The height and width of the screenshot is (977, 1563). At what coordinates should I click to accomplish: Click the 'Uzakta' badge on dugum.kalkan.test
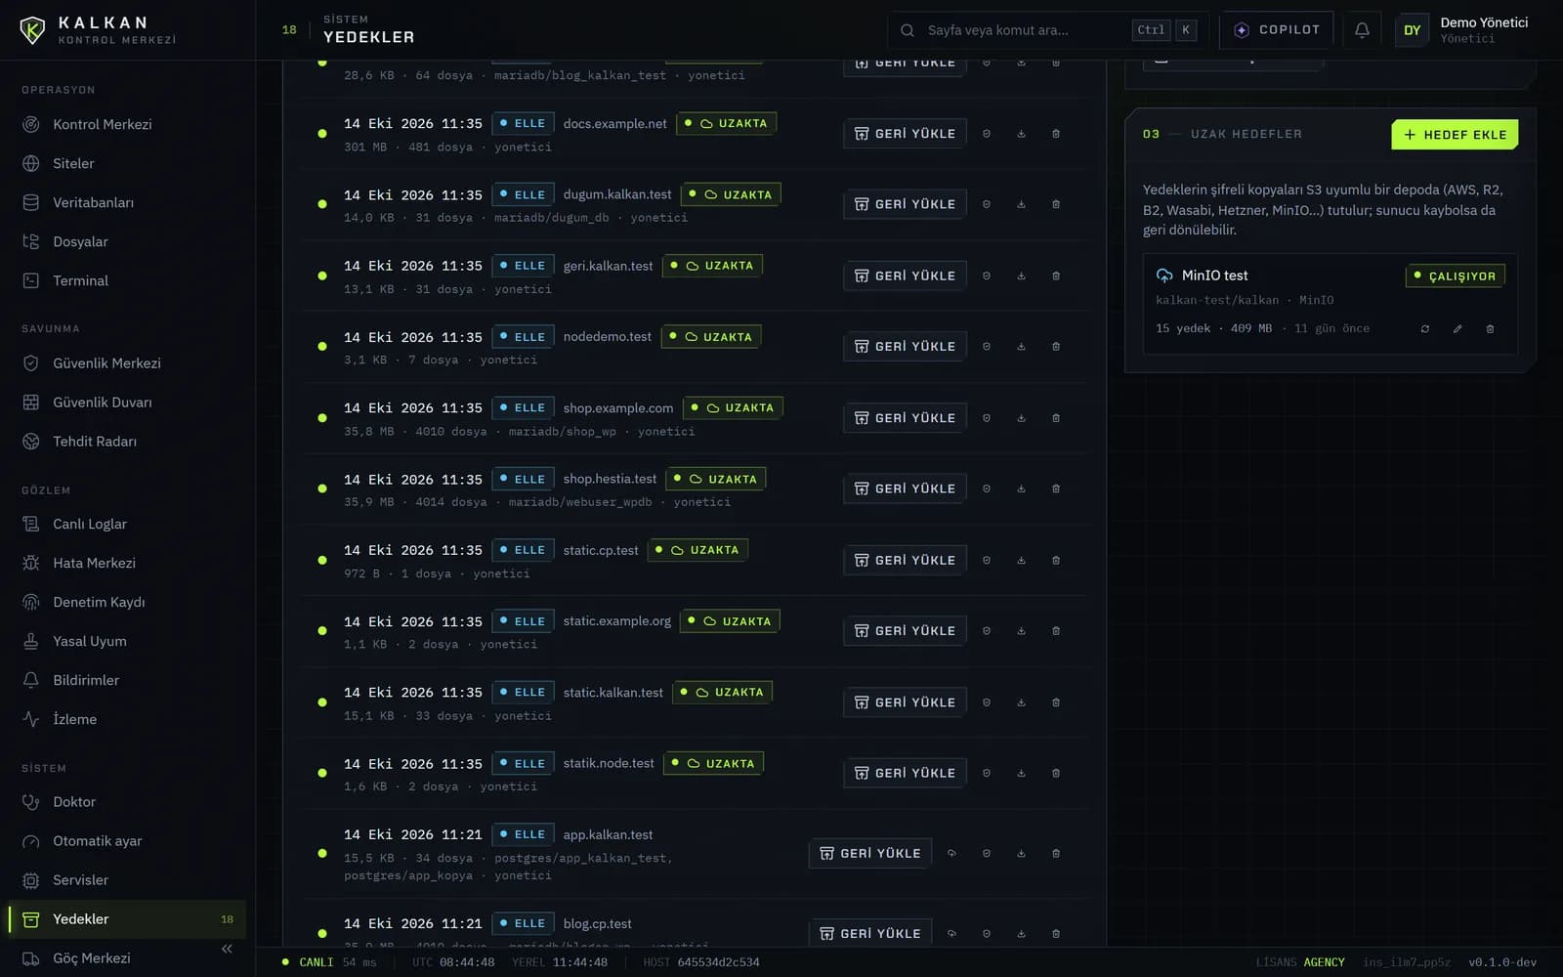pyautogui.click(x=731, y=194)
